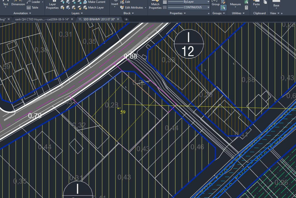296x198 pixels.
Task: Click the Edit Attributes icon
Action: (x=122, y=8)
